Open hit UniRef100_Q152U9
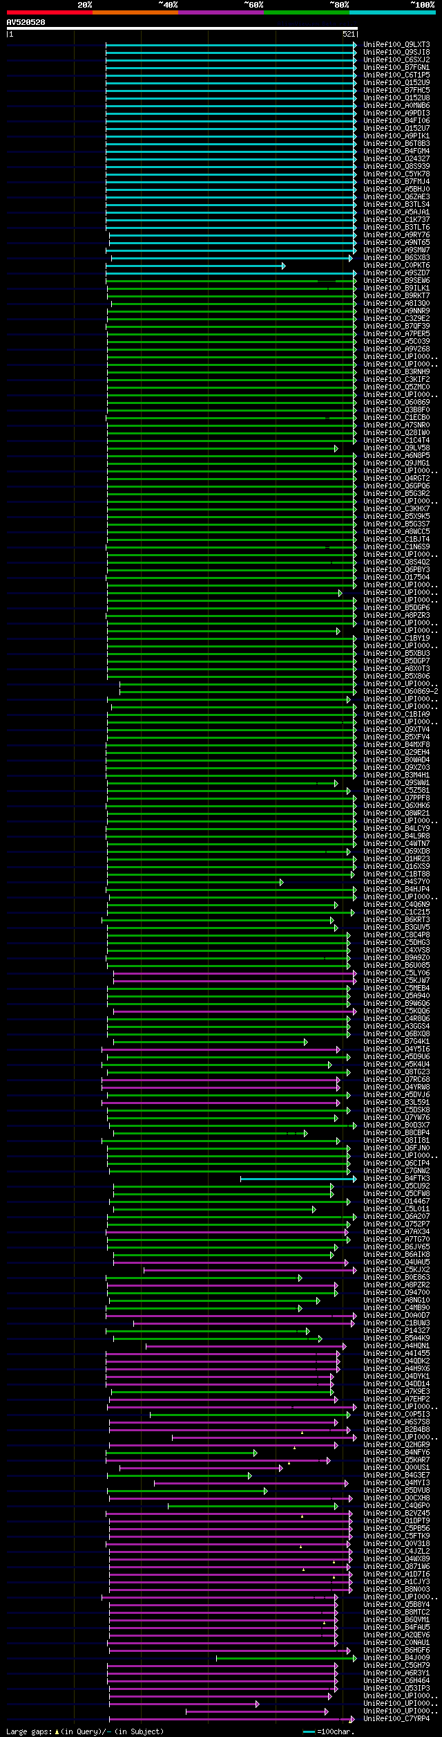Viewport: 442px width, 1737px height. 396,83
